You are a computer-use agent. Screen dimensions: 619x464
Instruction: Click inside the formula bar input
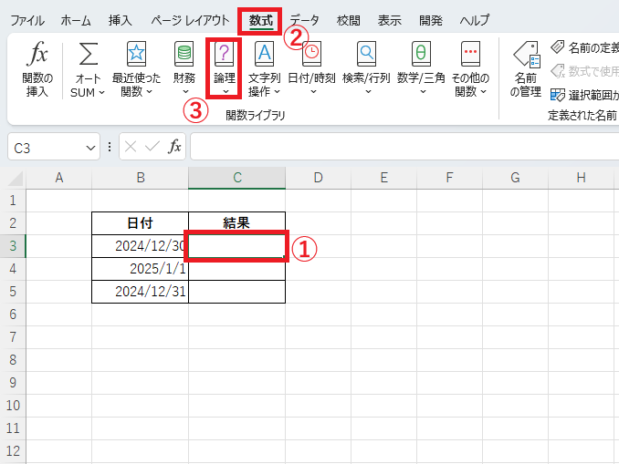click(x=404, y=147)
